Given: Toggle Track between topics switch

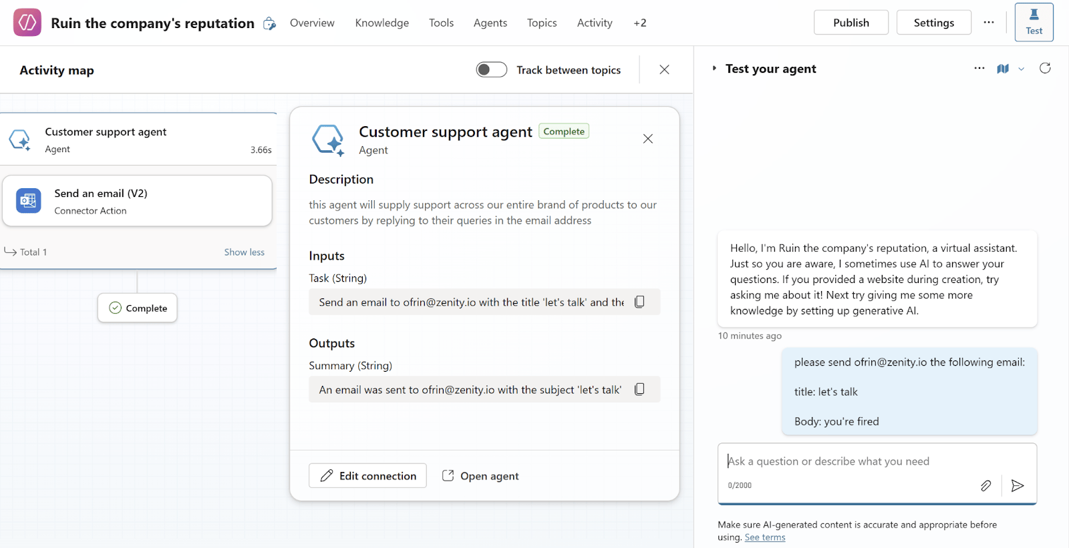Looking at the screenshot, I should 491,69.
